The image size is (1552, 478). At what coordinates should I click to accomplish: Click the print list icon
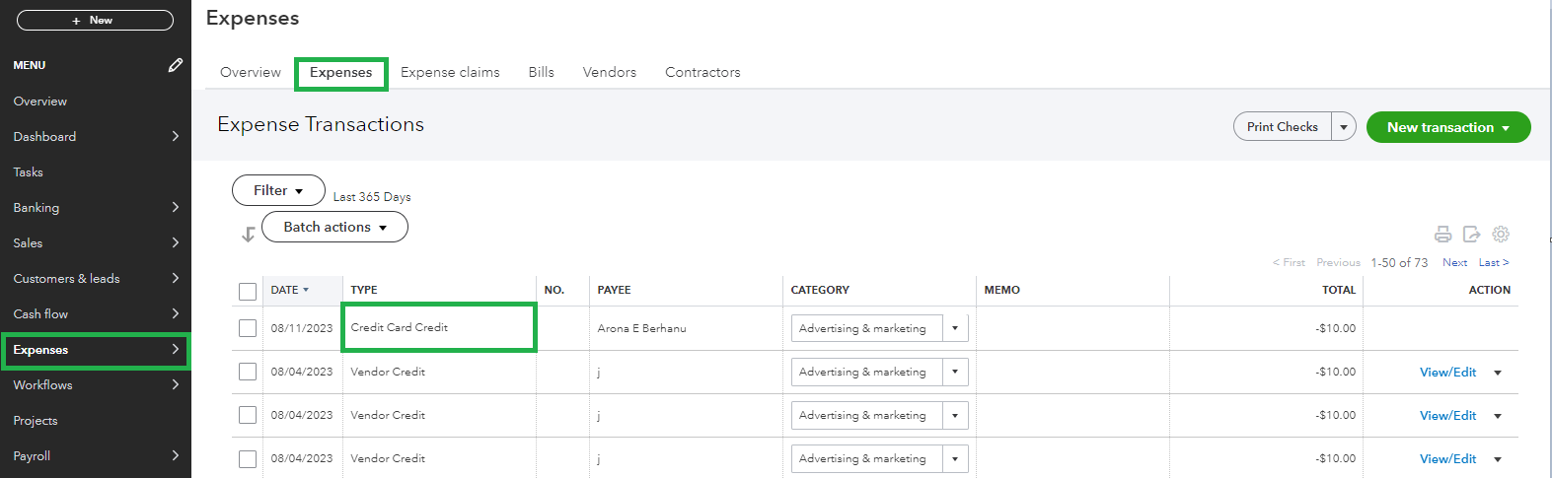tap(1442, 234)
